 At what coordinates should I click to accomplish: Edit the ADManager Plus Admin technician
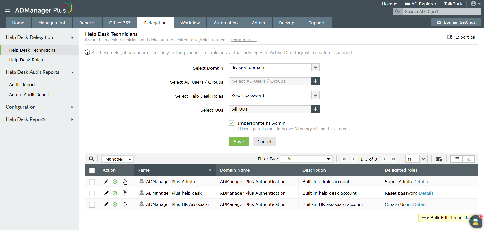[x=106, y=182]
